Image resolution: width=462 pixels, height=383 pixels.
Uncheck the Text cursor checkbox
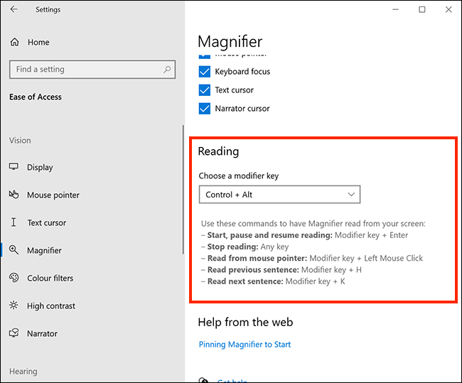coord(204,90)
